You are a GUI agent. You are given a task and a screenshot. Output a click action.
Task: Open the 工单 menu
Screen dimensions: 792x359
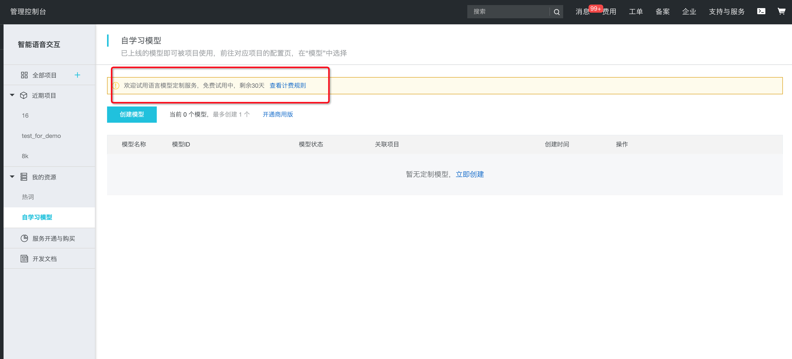(636, 12)
